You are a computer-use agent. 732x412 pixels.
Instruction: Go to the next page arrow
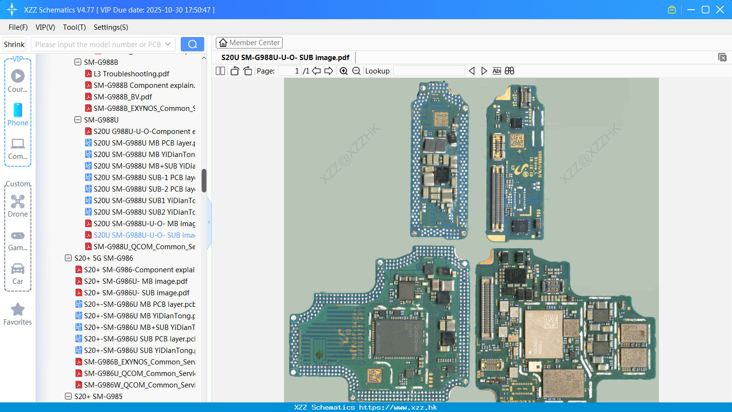[x=329, y=71]
